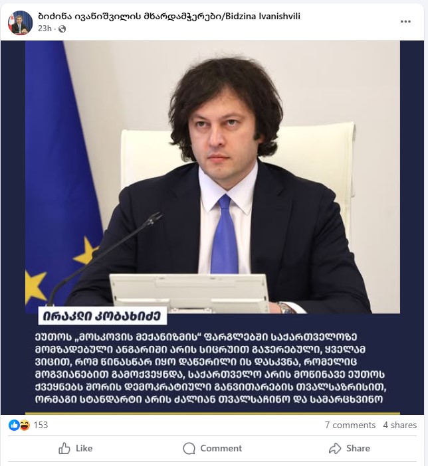The image size is (428, 466).
Task: Open the list of 153 reactions
Action: tap(41, 425)
